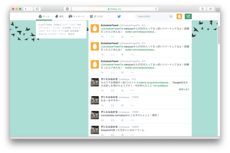Reply to the unicodedata.normalize tweet
This screenshot has height=153, width=230.
pyautogui.click(x=103, y=120)
